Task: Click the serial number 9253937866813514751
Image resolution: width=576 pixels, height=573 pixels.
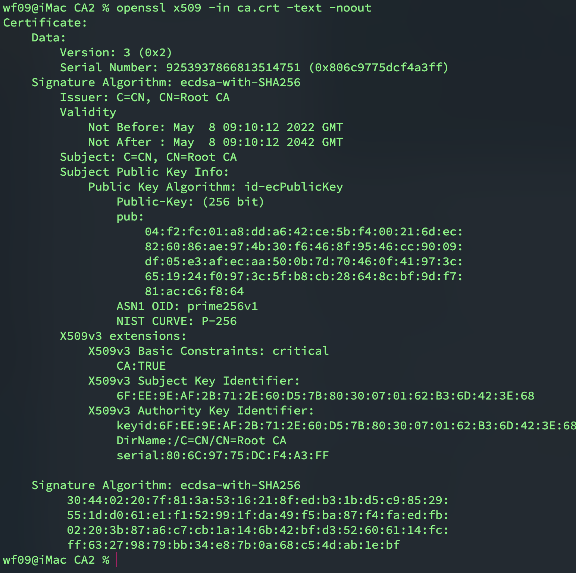Action: [x=233, y=68]
